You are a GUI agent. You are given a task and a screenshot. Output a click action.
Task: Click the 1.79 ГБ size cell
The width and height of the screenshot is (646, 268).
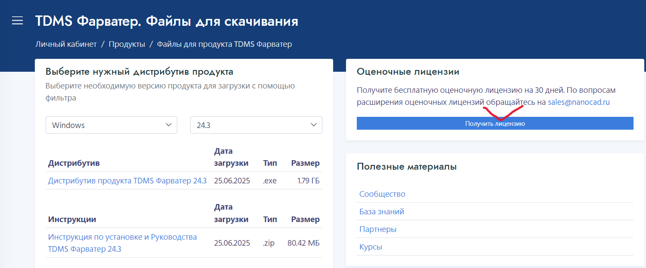(308, 181)
